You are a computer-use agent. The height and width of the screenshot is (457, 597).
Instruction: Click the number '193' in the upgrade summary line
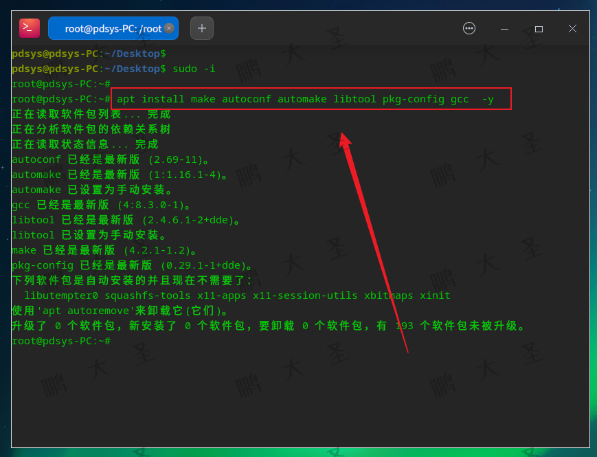(x=405, y=325)
